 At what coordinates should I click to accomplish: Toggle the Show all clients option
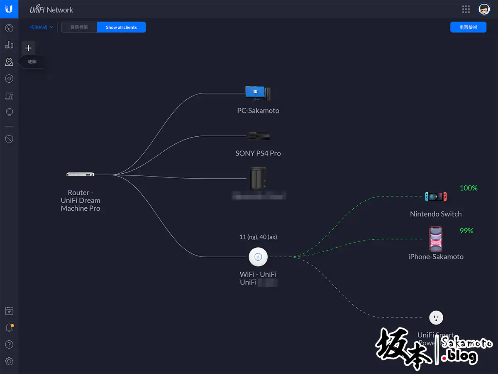121,27
